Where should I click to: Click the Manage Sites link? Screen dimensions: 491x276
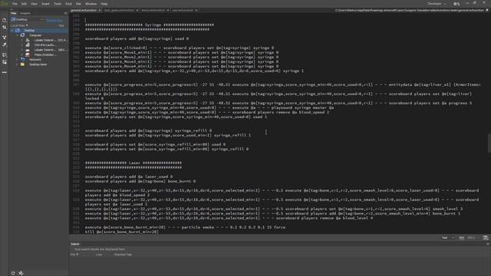pyautogui.click(x=54, y=20)
